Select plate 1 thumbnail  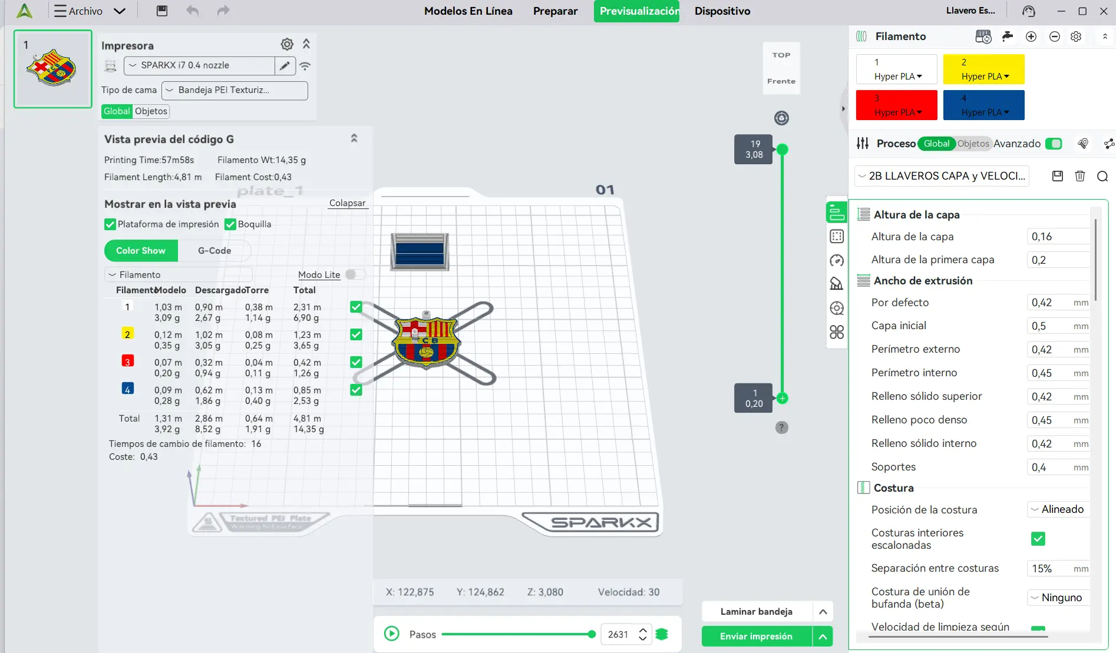click(x=53, y=69)
